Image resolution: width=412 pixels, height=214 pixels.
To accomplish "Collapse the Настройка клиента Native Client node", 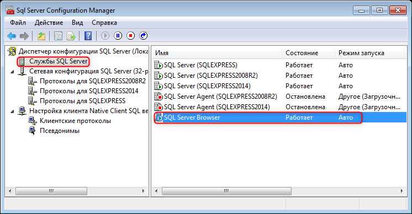I will point(12,112).
